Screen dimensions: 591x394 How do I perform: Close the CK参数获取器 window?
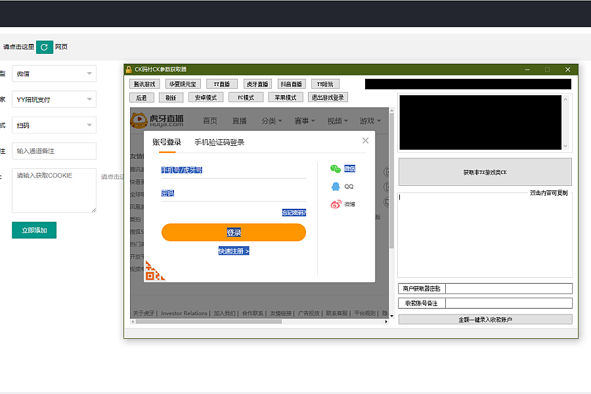(x=567, y=70)
